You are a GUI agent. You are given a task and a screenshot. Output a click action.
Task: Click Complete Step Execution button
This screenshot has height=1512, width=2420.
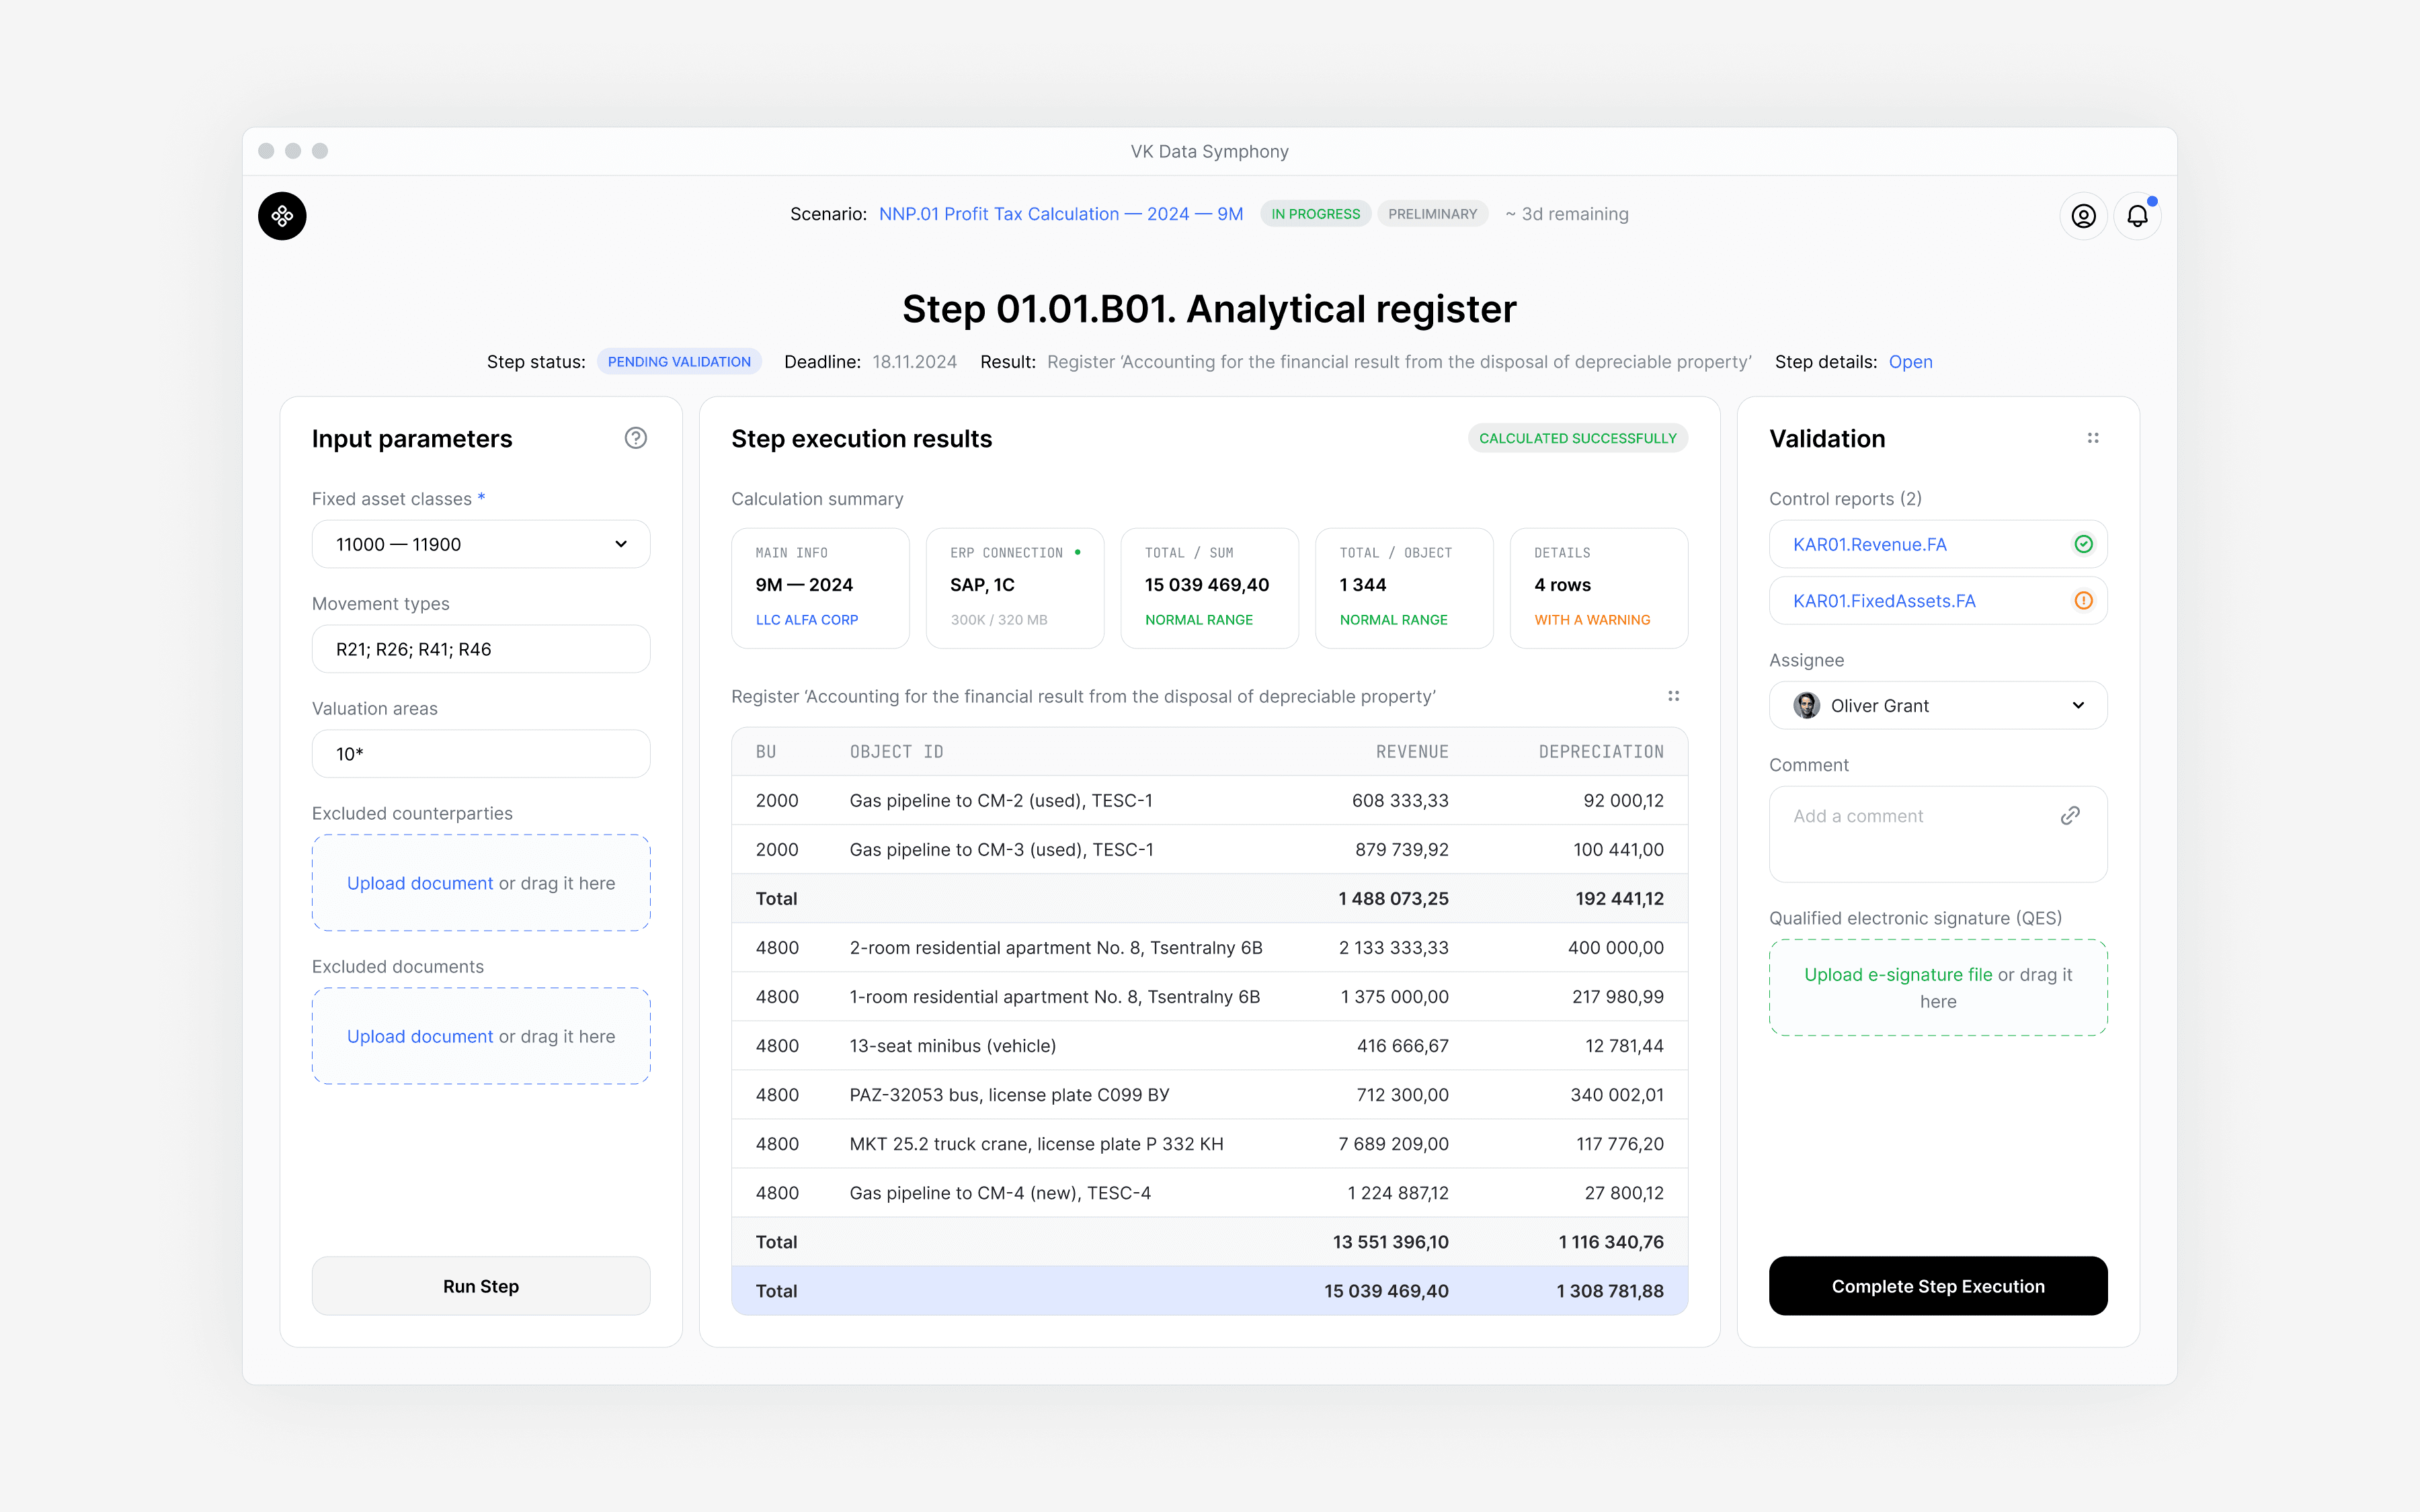coord(1937,1286)
